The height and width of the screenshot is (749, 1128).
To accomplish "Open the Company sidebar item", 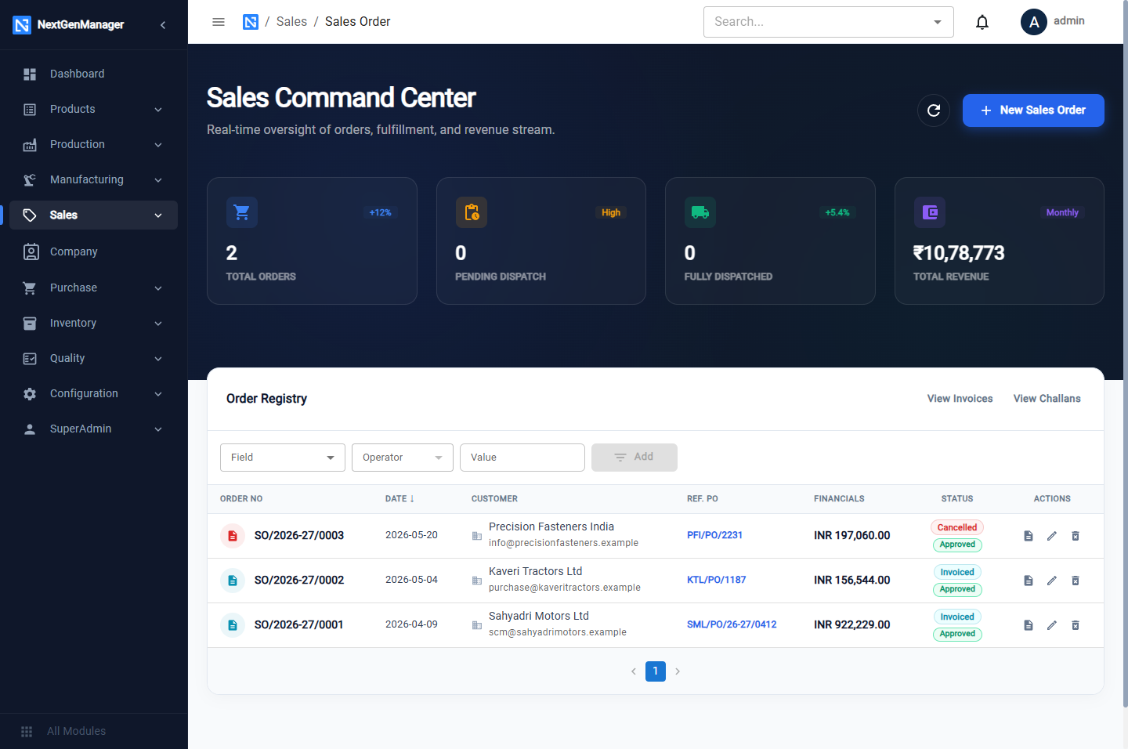I will (94, 251).
